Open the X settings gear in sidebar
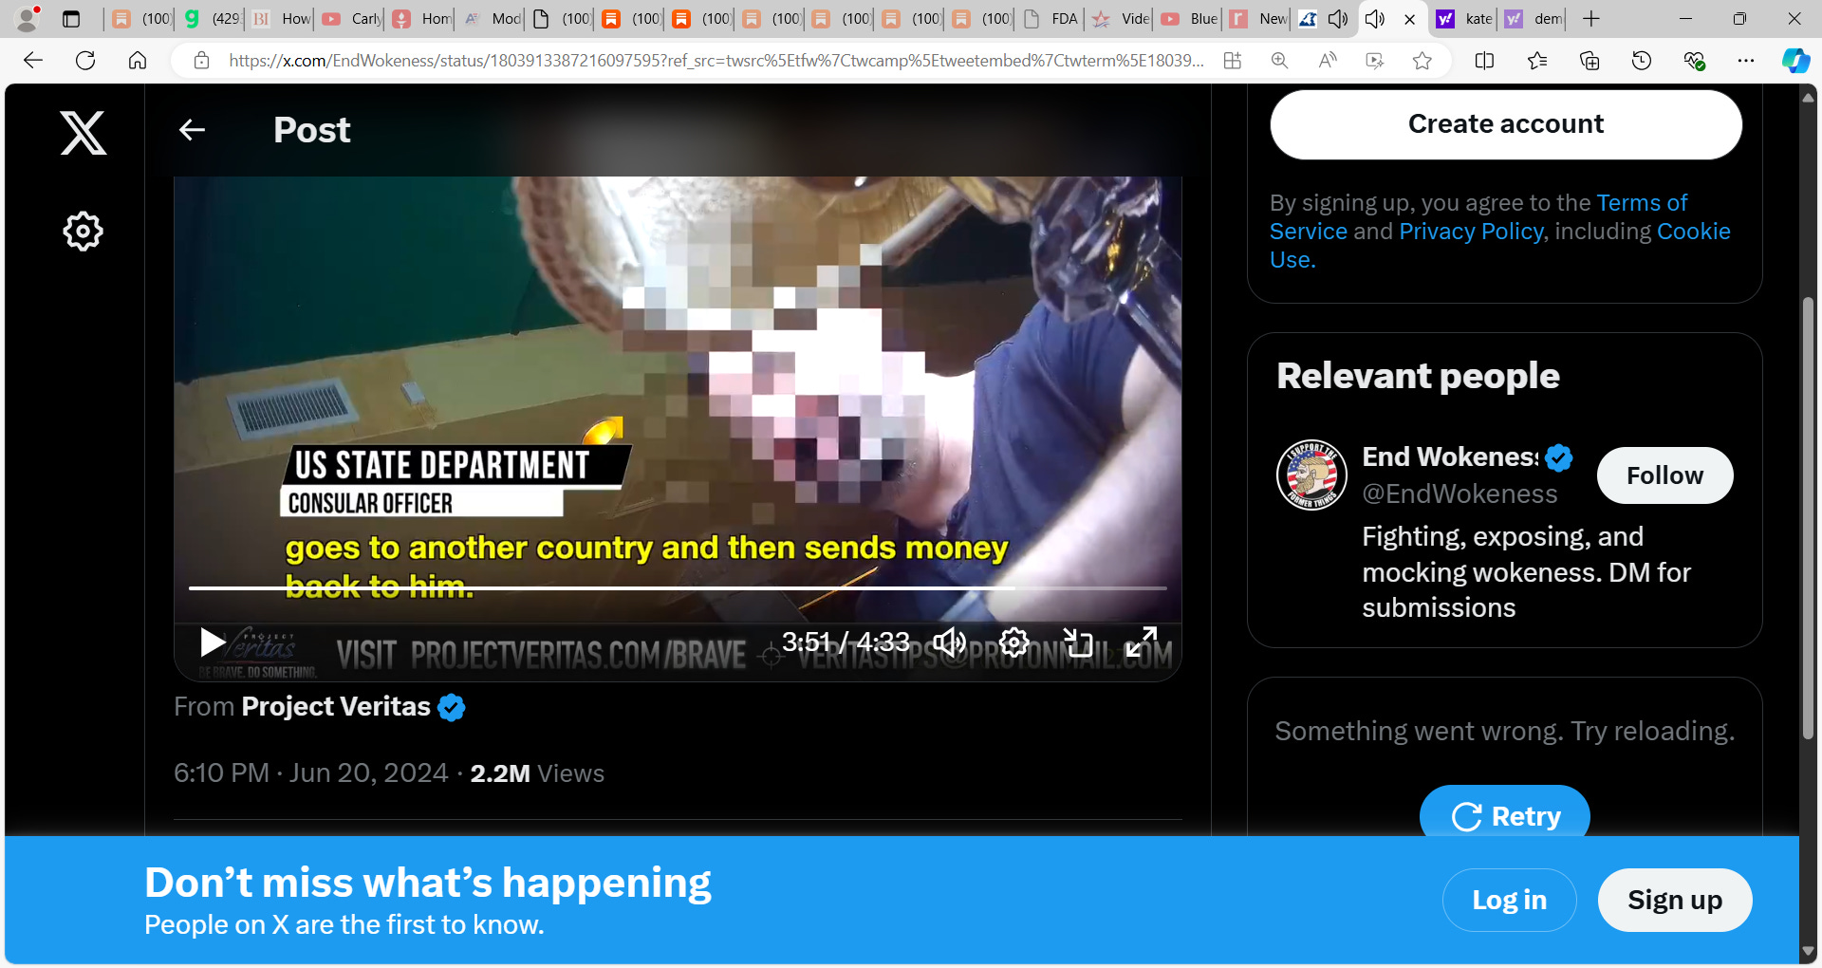 click(x=83, y=231)
